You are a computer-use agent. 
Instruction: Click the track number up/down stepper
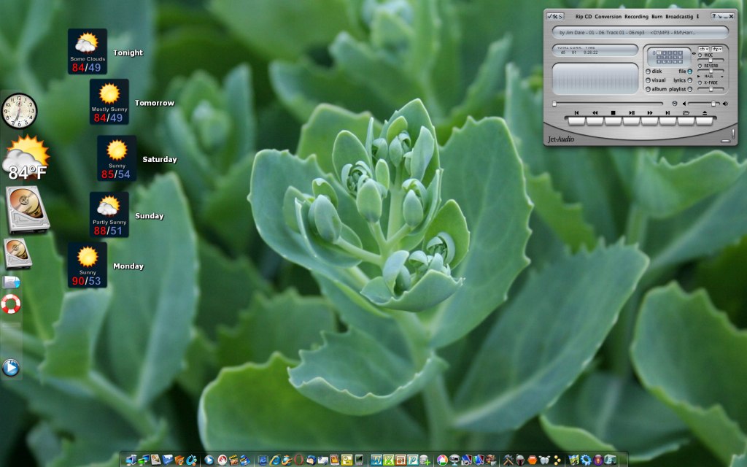[x=654, y=53]
